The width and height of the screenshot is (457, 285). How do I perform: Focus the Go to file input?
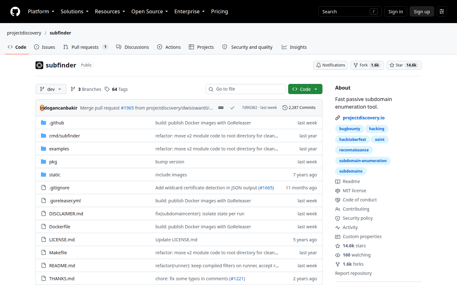(246, 89)
